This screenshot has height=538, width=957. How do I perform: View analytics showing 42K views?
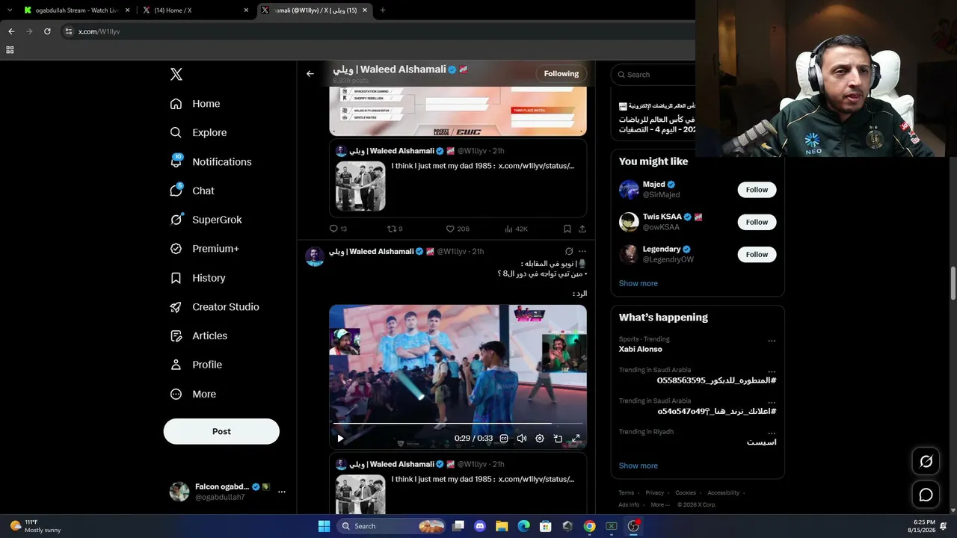516,229
